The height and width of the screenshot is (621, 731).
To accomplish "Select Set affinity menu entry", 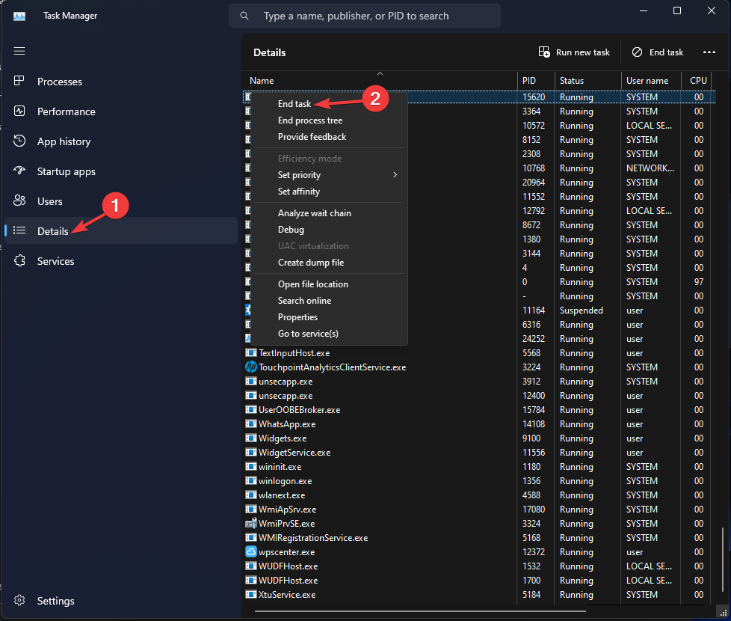I will click(x=299, y=192).
